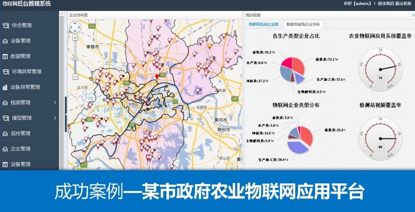
Task: Click the map pan compass control
Action: click(75, 27)
